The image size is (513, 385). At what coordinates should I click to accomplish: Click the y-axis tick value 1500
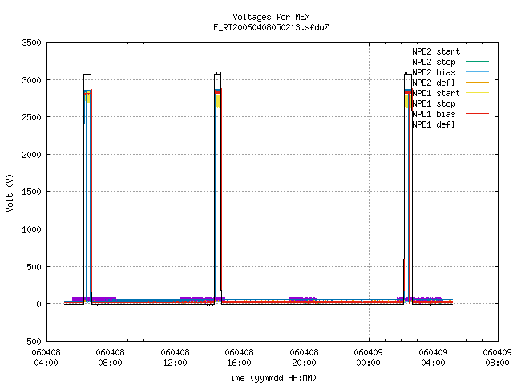[x=31, y=192]
